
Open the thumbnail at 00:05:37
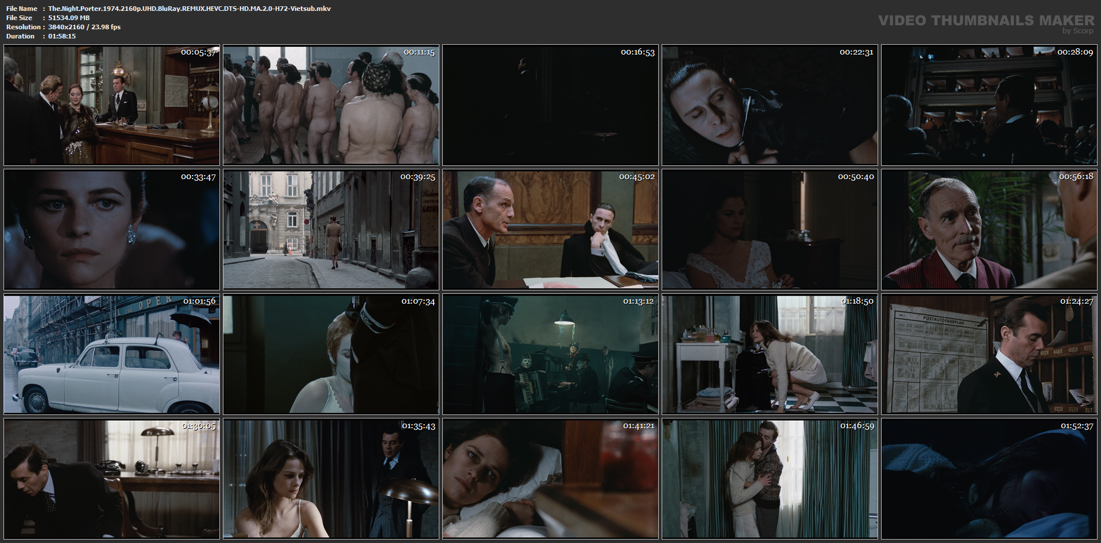click(x=112, y=105)
